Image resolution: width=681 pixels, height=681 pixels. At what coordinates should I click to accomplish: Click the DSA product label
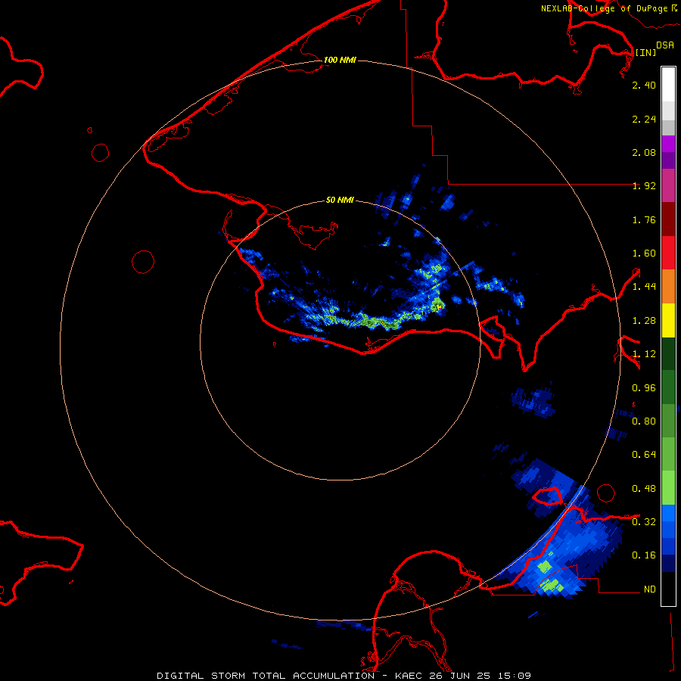665,45
